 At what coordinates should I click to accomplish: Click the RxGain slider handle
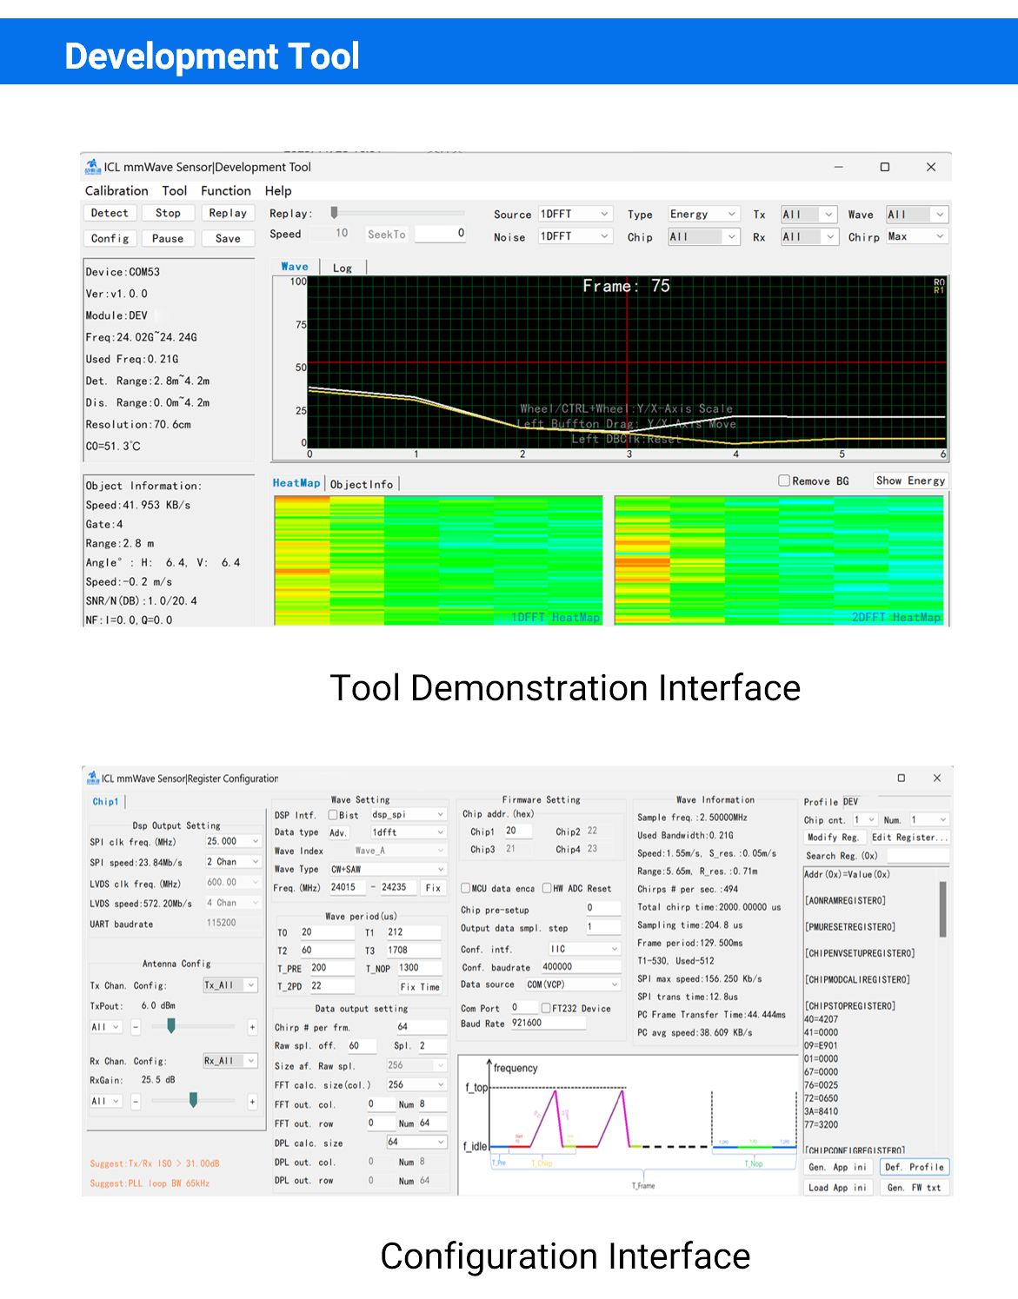coord(193,1100)
